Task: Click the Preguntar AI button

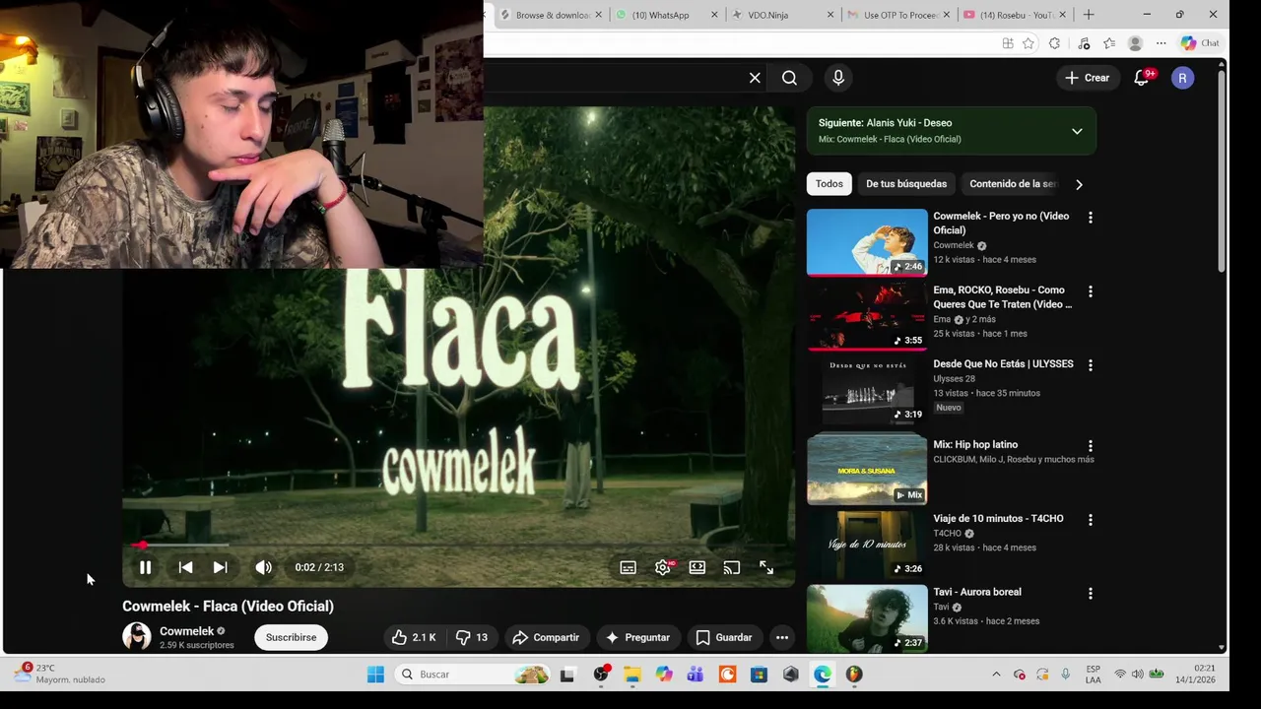Action: point(637,637)
